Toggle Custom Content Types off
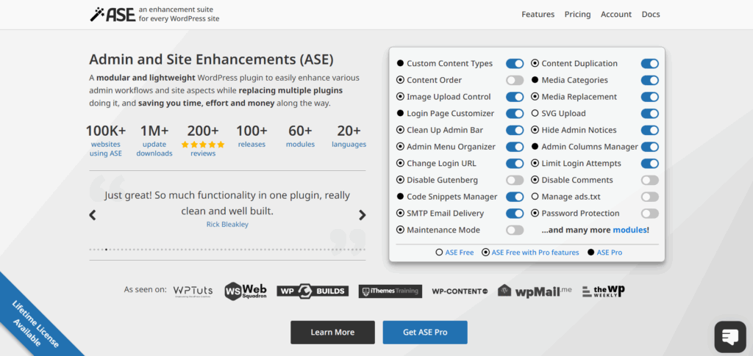Viewport: 753px width, 356px height. pyautogui.click(x=515, y=64)
